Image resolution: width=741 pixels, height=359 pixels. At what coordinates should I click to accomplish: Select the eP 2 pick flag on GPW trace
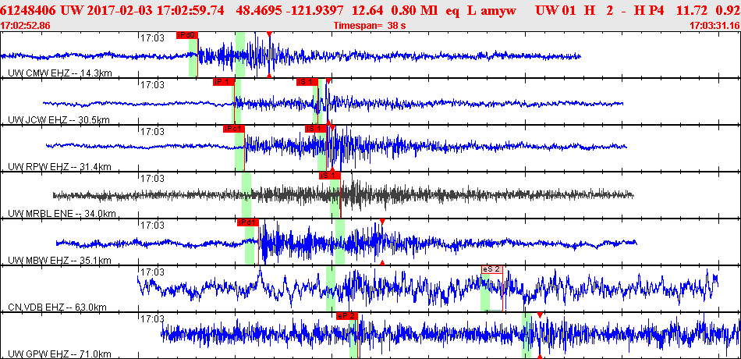pyautogui.click(x=346, y=316)
